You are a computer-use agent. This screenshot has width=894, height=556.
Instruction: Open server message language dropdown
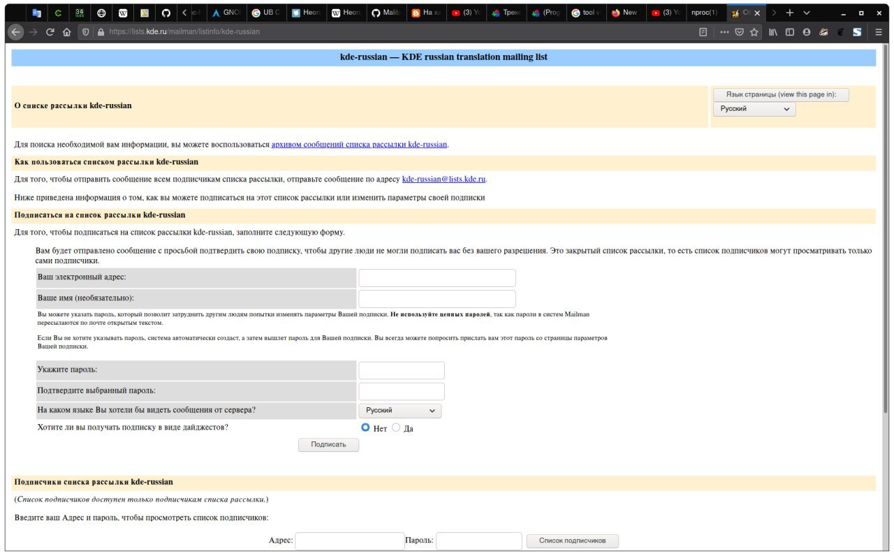(x=400, y=411)
